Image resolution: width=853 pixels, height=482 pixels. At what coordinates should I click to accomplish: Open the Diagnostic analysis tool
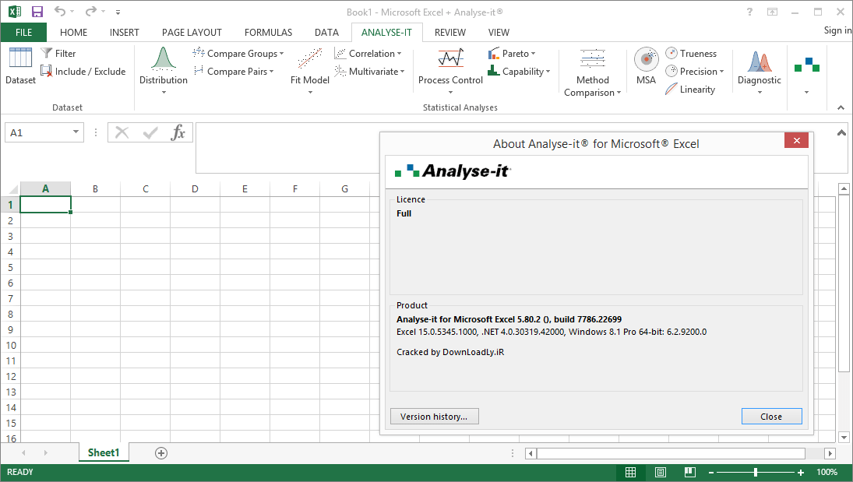[759, 70]
